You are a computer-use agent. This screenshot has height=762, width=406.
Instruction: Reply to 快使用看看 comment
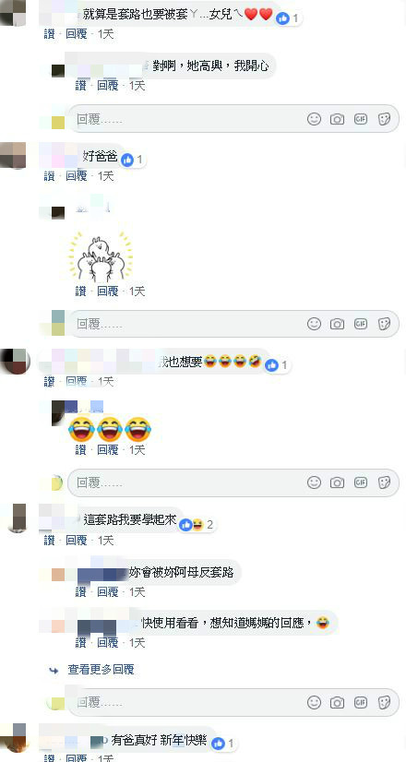[107, 642]
